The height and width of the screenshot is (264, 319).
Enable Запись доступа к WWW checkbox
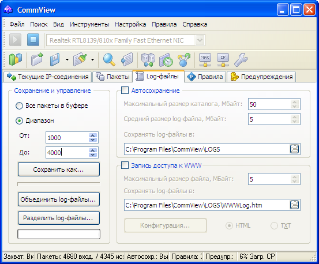point(125,165)
